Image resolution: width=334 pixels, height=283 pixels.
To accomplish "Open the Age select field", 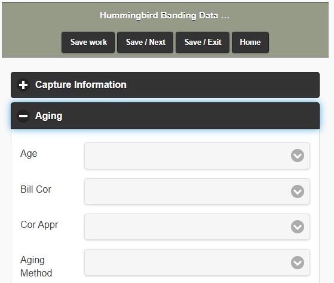I will click(197, 156).
